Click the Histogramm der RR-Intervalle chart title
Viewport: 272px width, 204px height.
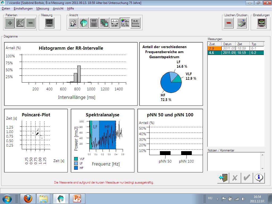tap(71, 48)
